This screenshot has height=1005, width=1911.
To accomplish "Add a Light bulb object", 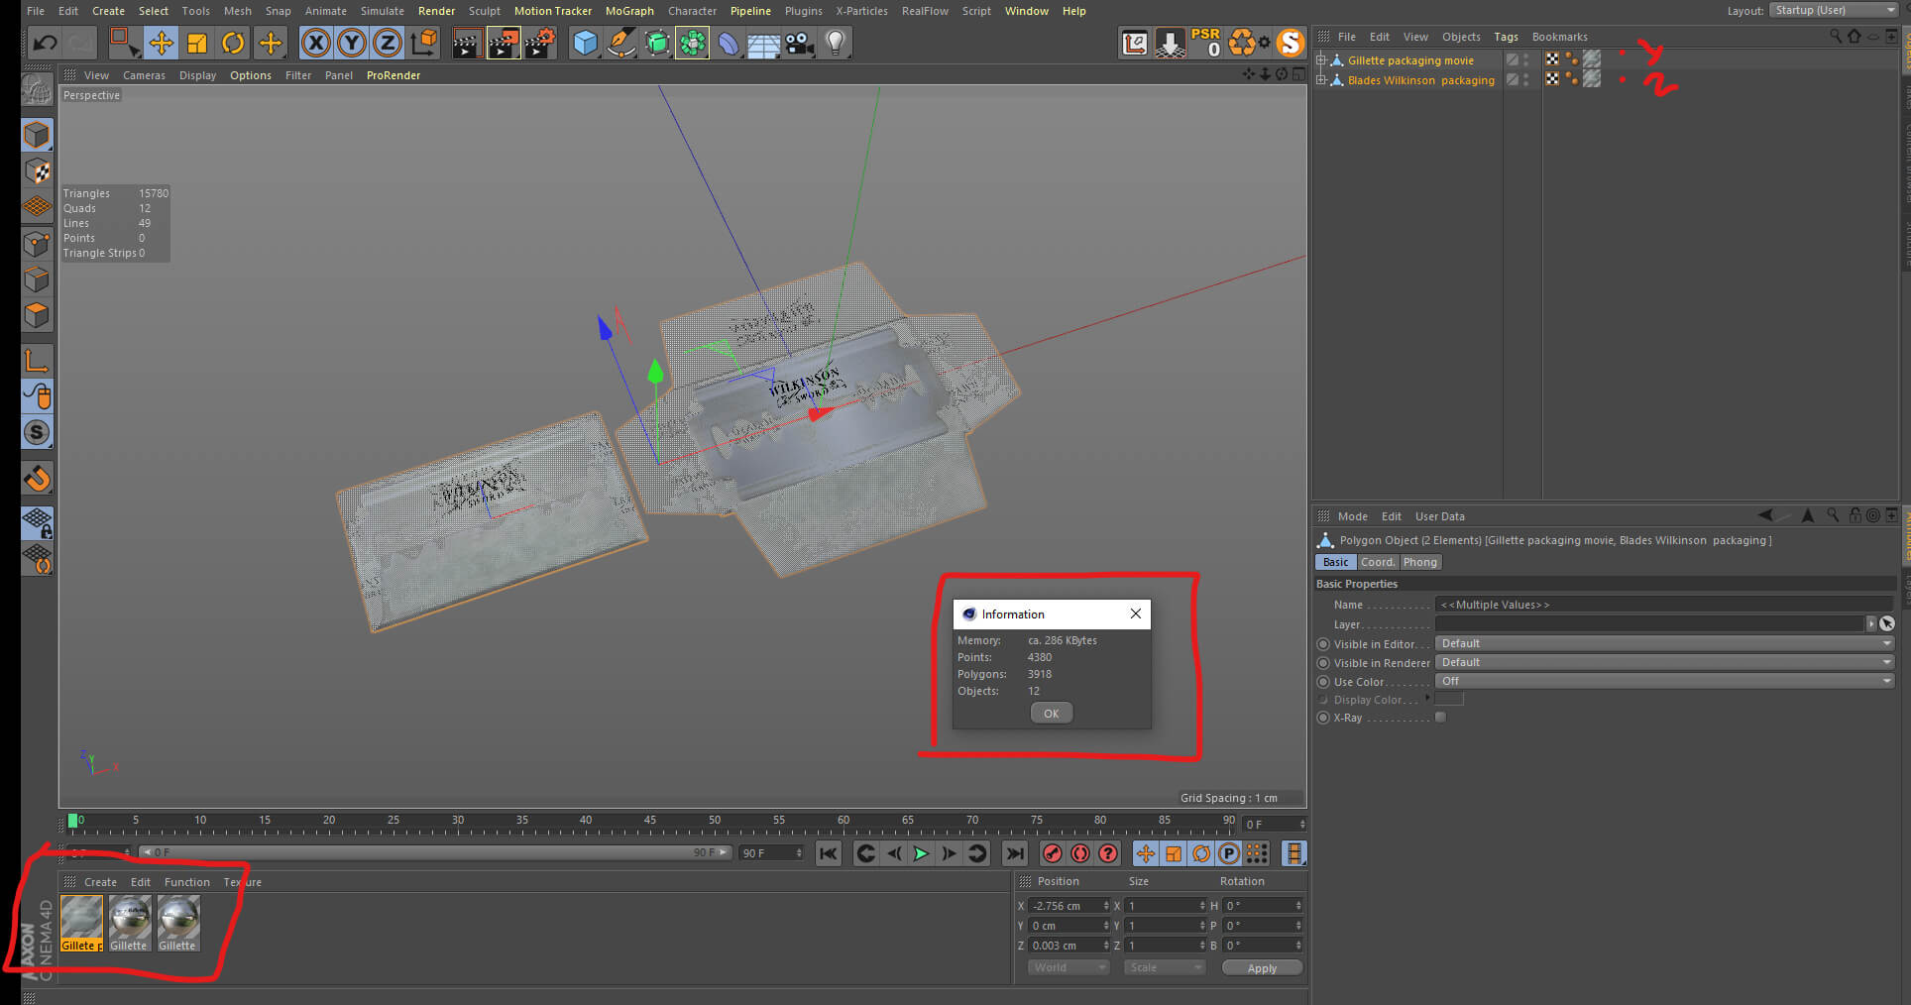I will tap(836, 43).
